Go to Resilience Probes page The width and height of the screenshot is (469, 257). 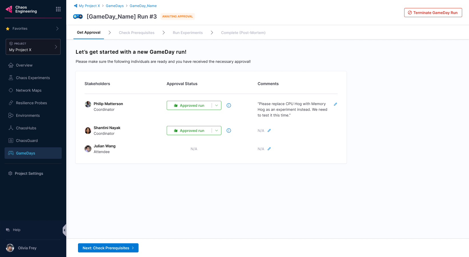click(x=31, y=103)
